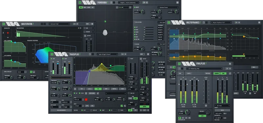Select Panorama Side view tab
The image size is (263, 123).
[x=85, y=7]
